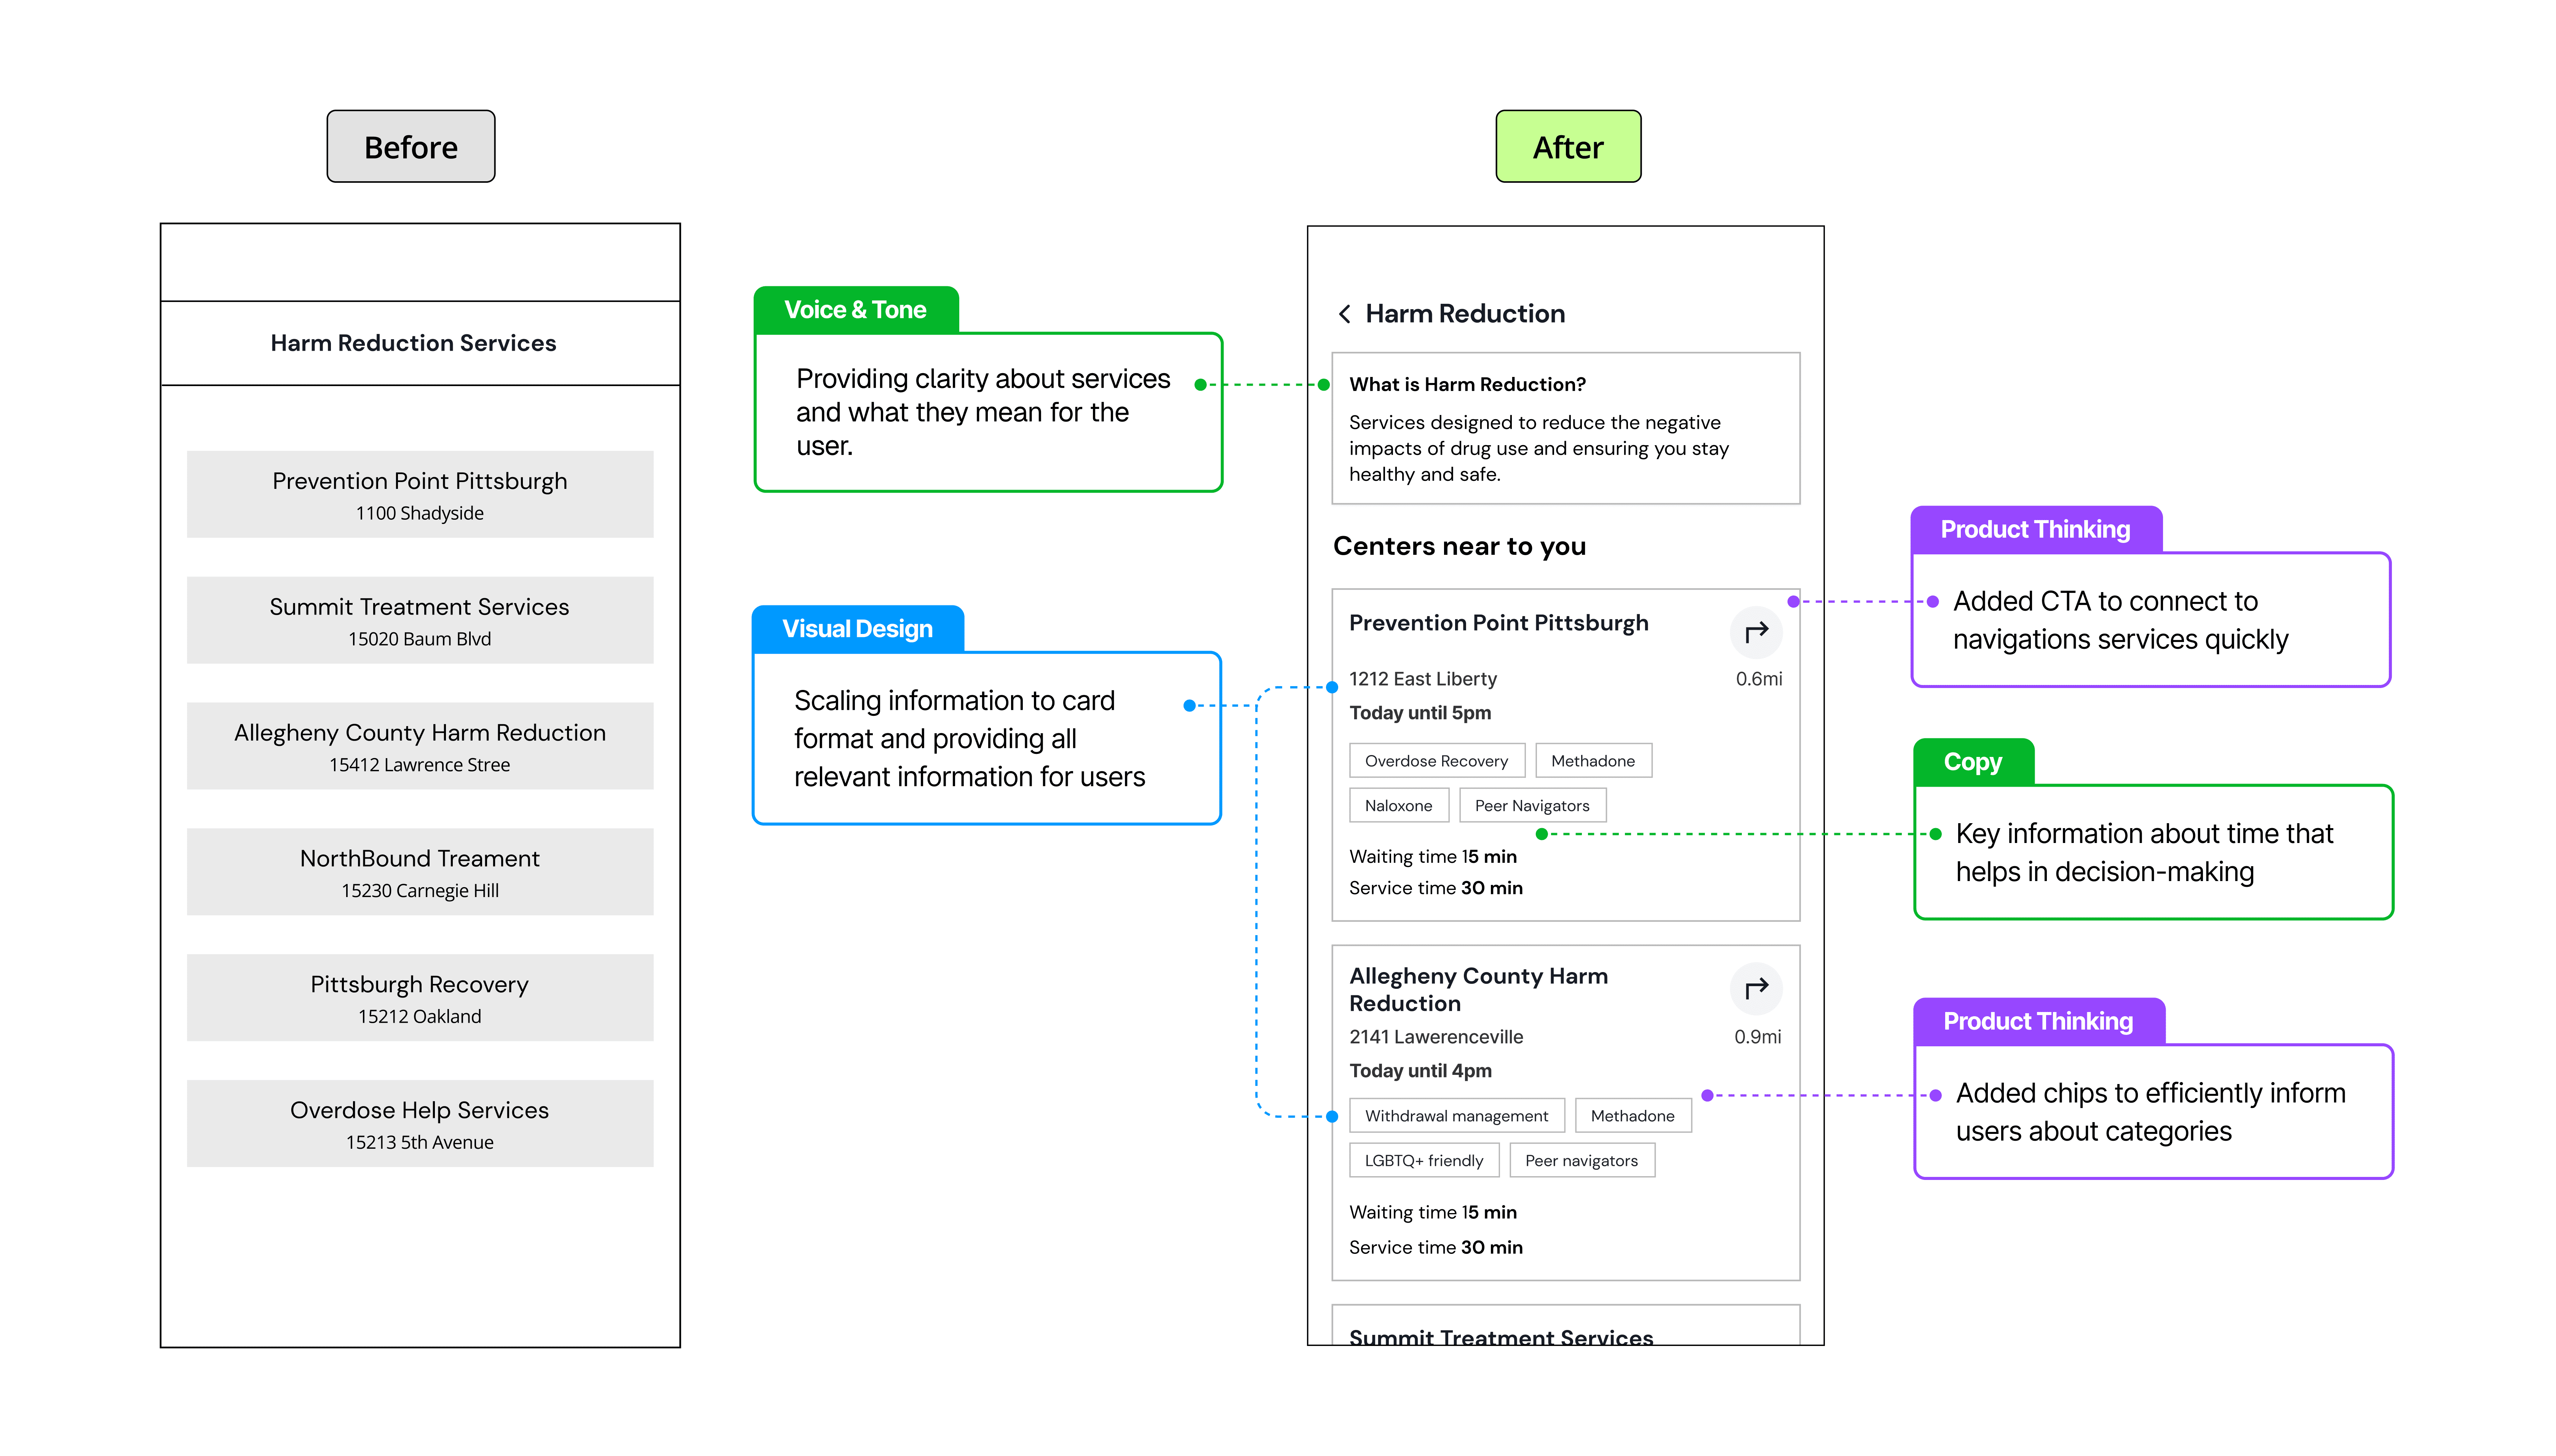The height and width of the screenshot is (1456, 2556).
Task: Click the Voice & Tone tag
Action: 855,310
